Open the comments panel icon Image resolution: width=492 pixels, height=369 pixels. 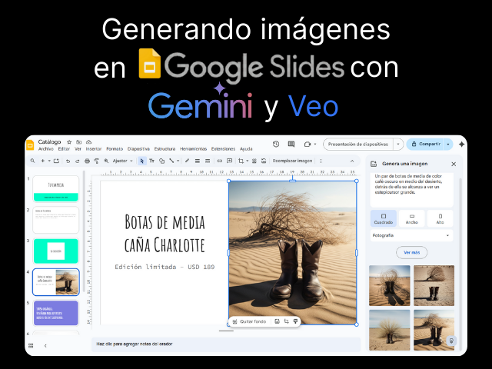click(292, 144)
